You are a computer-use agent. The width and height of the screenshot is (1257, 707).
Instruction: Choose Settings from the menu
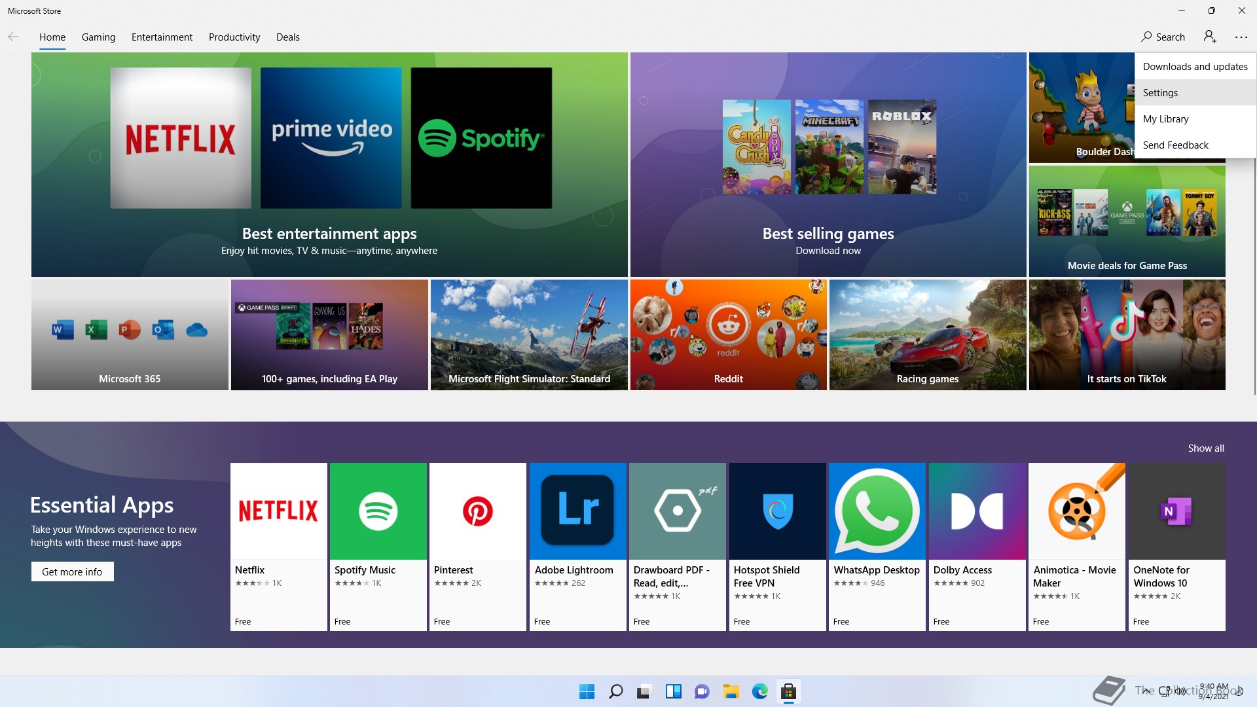[1195, 92]
